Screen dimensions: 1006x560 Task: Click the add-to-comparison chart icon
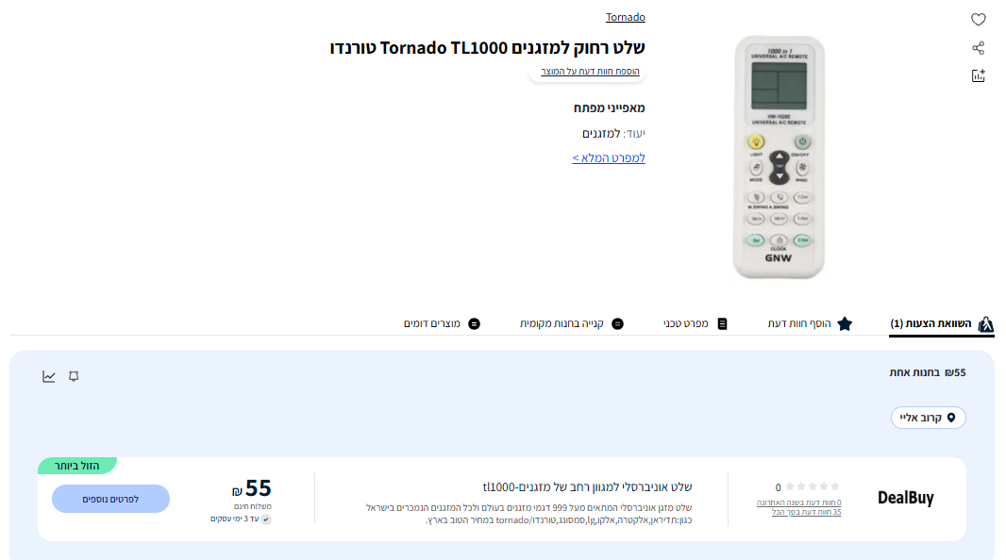[x=978, y=75]
